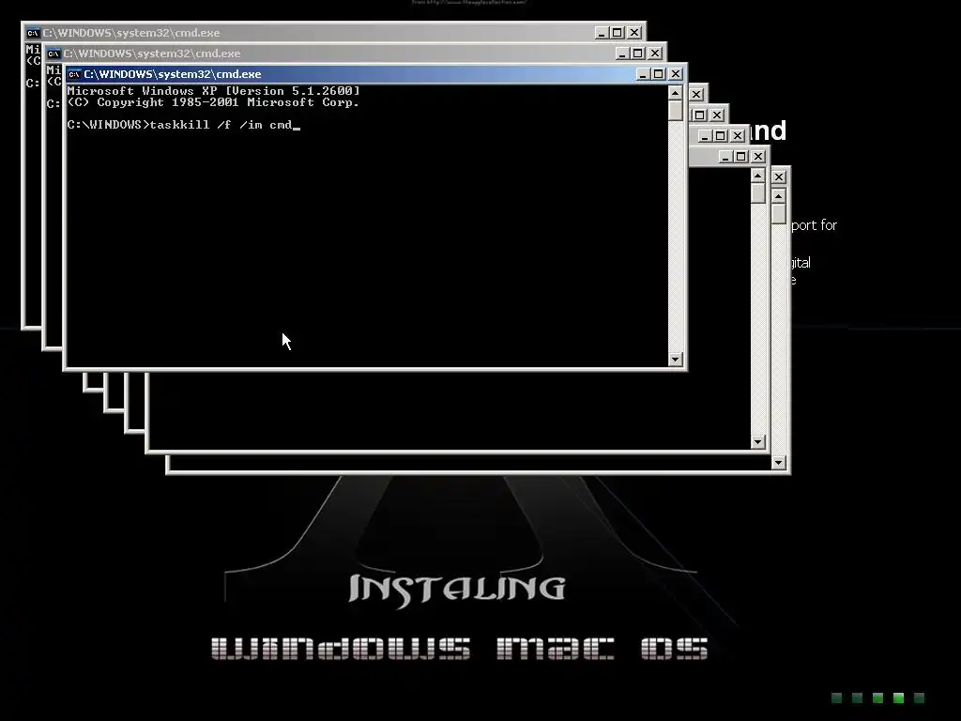Close the cmd window next to the 'nd' heading
The height and width of the screenshot is (721, 961).
point(738,135)
